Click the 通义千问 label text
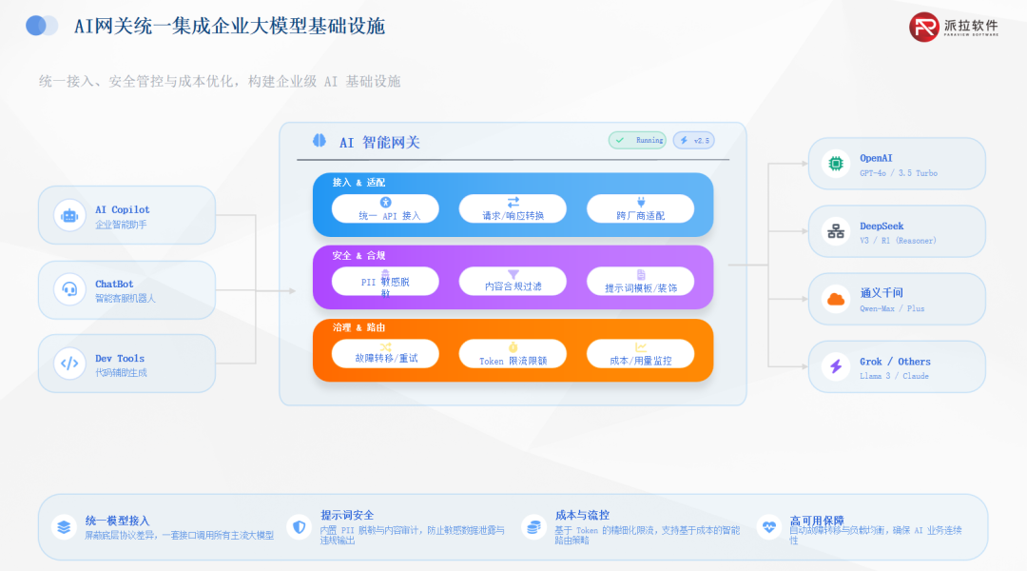The width and height of the screenshot is (1027, 571). [x=881, y=293]
